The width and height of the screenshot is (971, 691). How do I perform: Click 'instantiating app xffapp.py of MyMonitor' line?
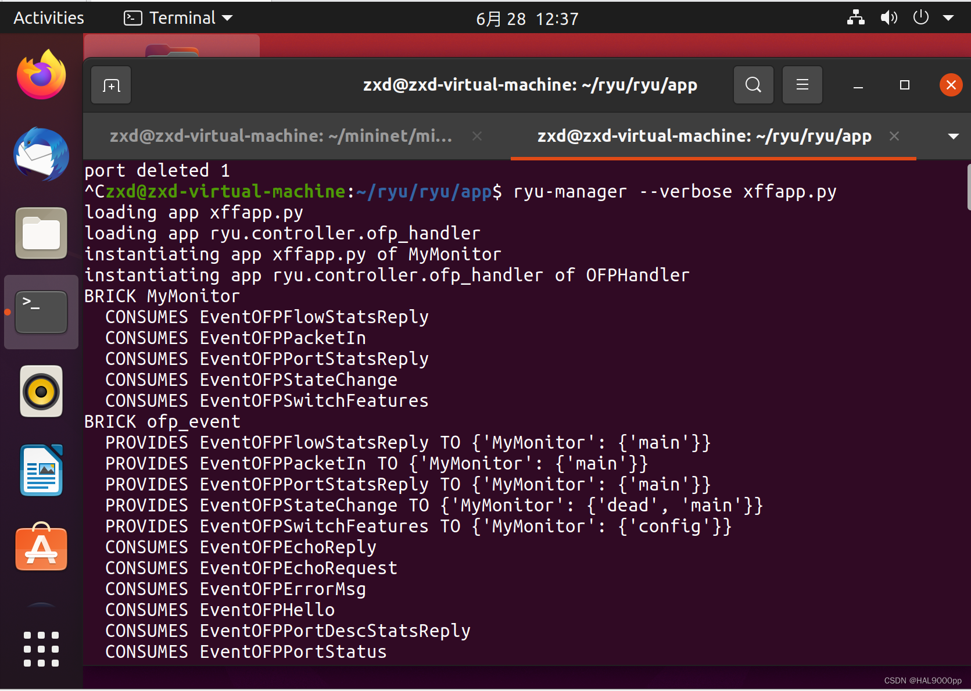tap(293, 254)
